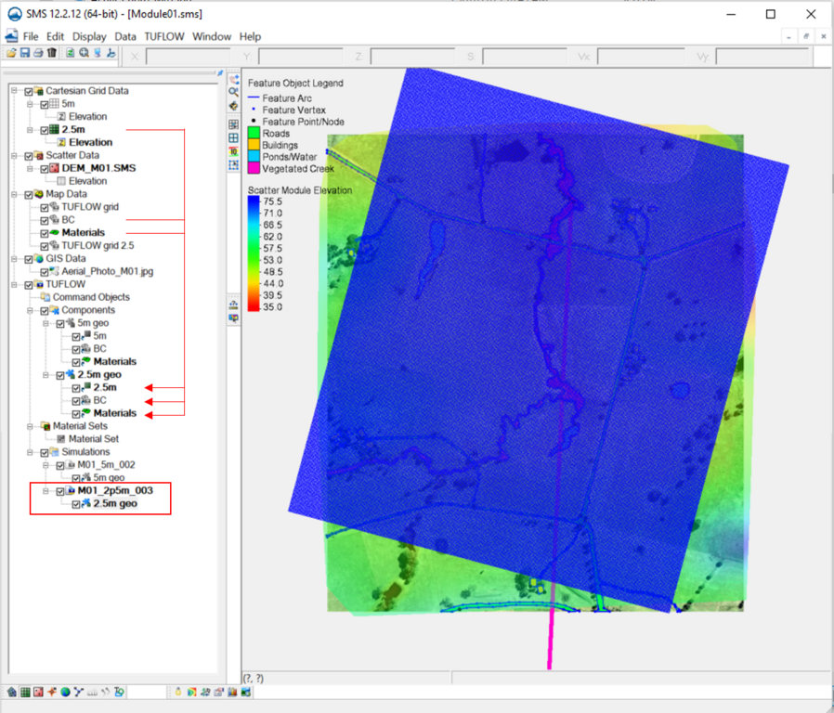Select the globe GIS module icon

tap(65, 692)
